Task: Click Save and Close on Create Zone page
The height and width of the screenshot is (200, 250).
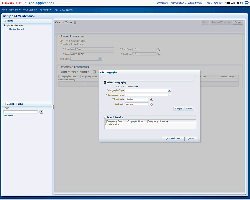Action: point(219,23)
